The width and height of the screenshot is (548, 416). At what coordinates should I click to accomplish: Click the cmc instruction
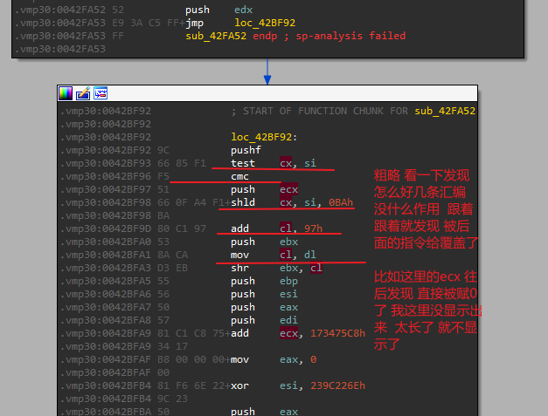(x=239, y=176)
